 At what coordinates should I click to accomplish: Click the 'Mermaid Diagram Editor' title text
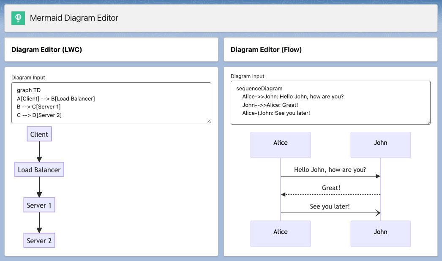[74, 18]
